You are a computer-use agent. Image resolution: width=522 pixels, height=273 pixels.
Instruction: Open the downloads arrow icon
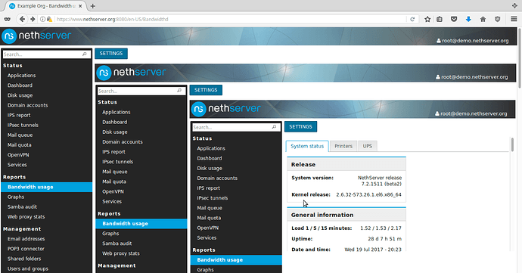(x=468, y=20)
